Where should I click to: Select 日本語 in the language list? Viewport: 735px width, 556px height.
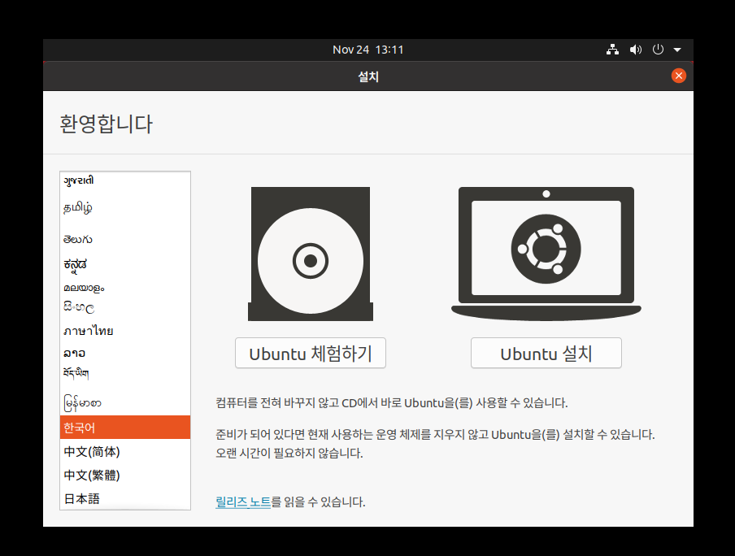[125, 498]
